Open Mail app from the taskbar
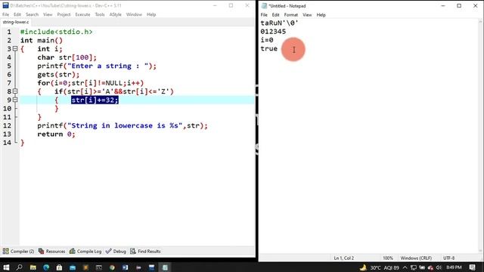The width and height of the screenshot is (484, 272). pos(73,267)
